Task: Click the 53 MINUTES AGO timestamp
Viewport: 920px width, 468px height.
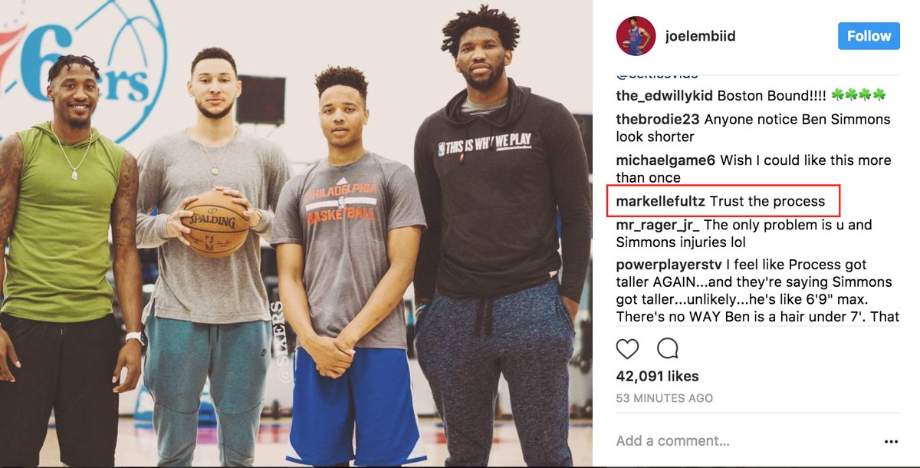Action: (x=664, y=398)
